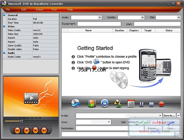Sort by the Chapters column header
The width and height of the screenshot is (184, 140).
click(134, 30)
